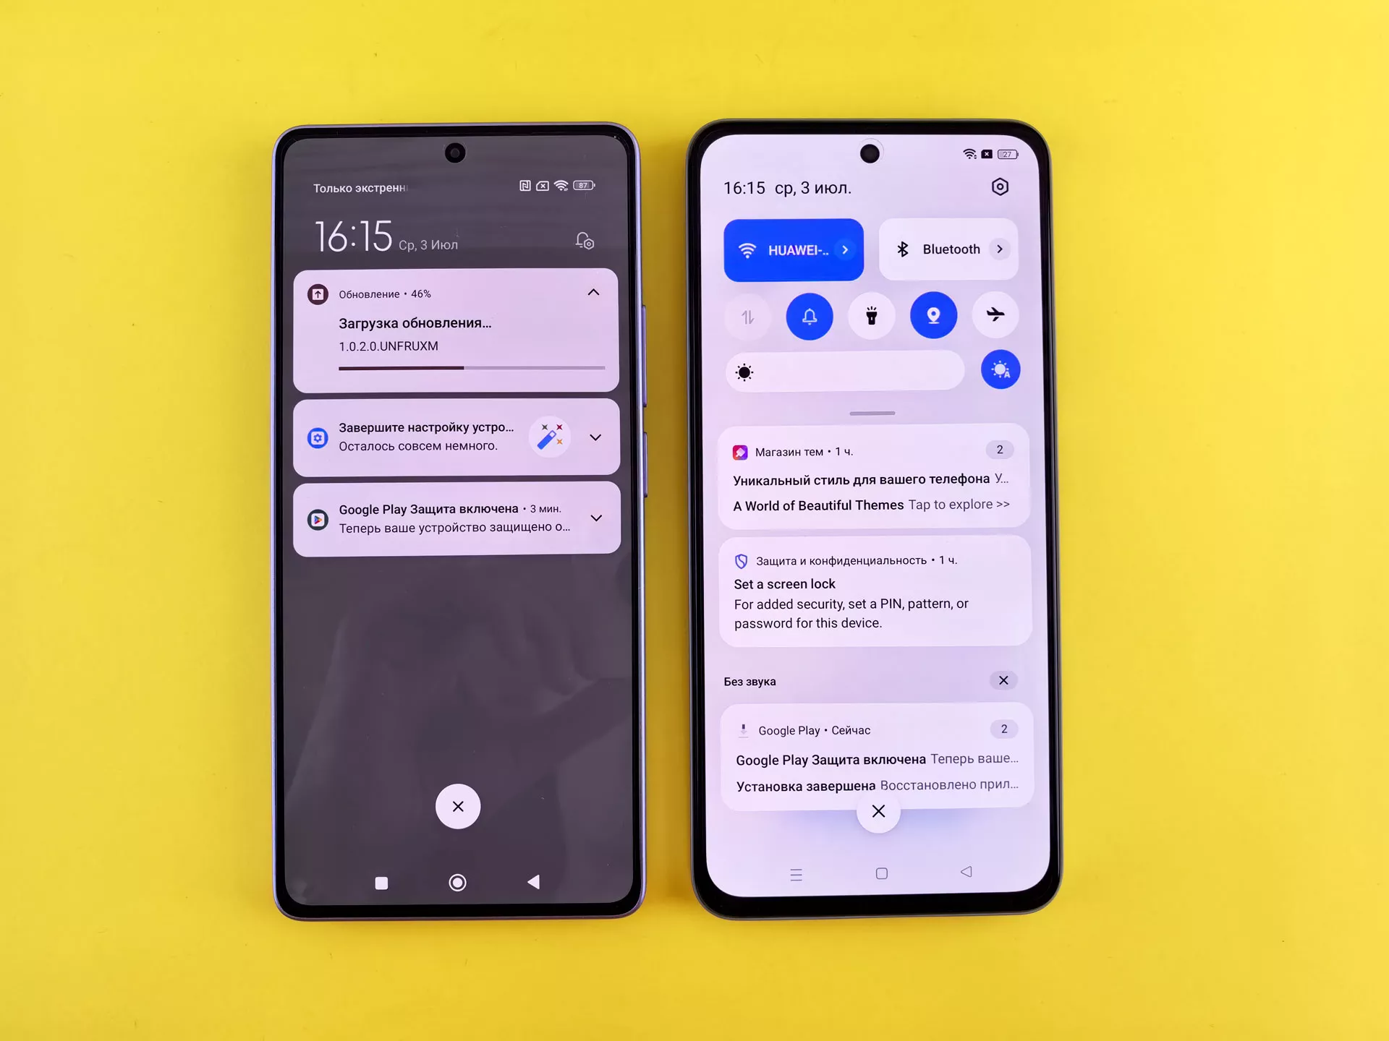The image size is (1389, 1041).
Task: Tap 'Set a screen lock' button
Action: [785, 583]
